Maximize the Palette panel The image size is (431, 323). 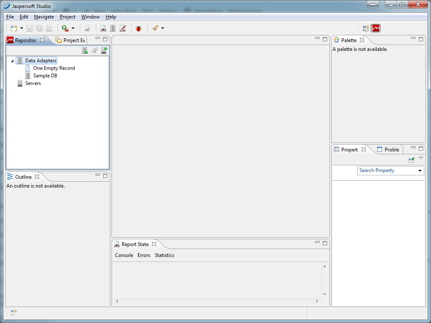tap(421, 39)
